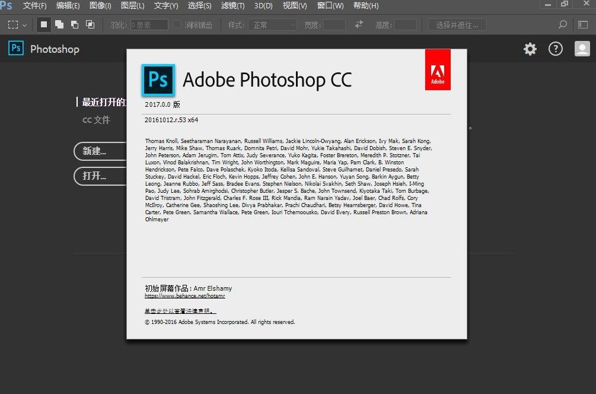
Task: Click the large Ps logo in About dialog
Action: point(158,80)
